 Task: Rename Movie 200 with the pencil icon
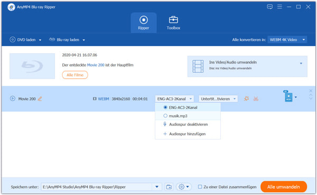point(40,99)
